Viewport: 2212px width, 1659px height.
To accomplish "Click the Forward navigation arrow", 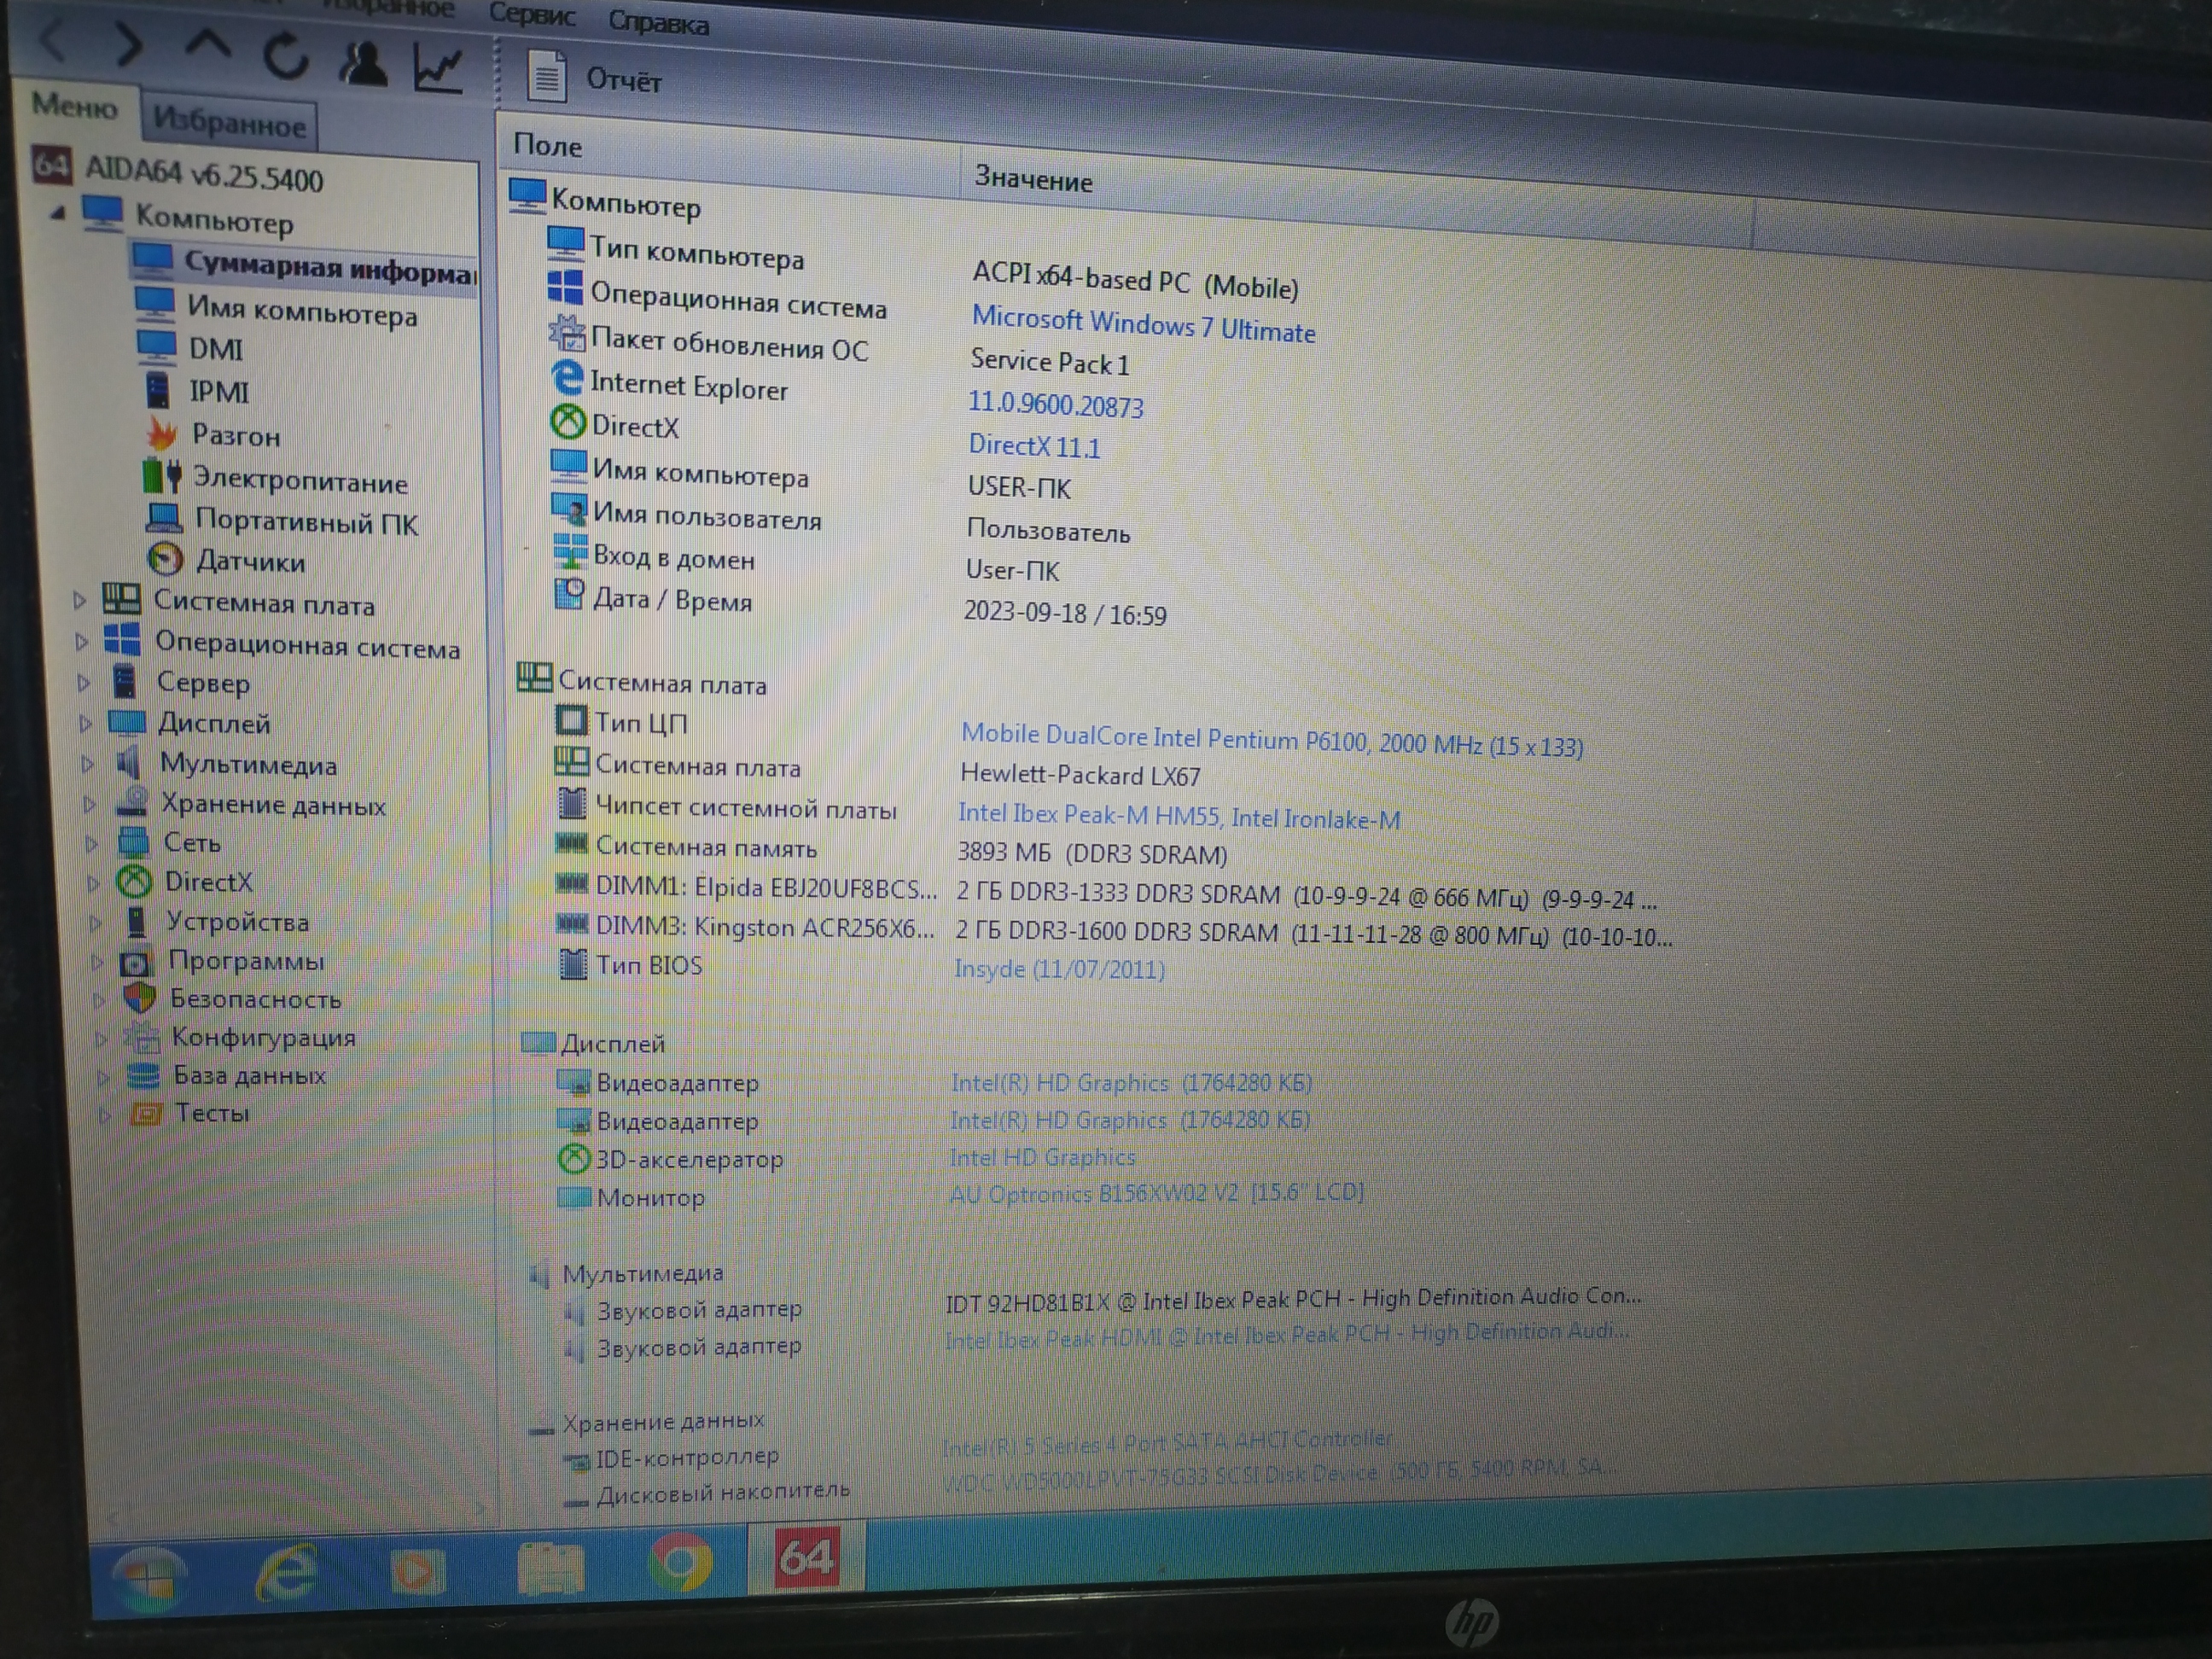I will pos(128,45).
